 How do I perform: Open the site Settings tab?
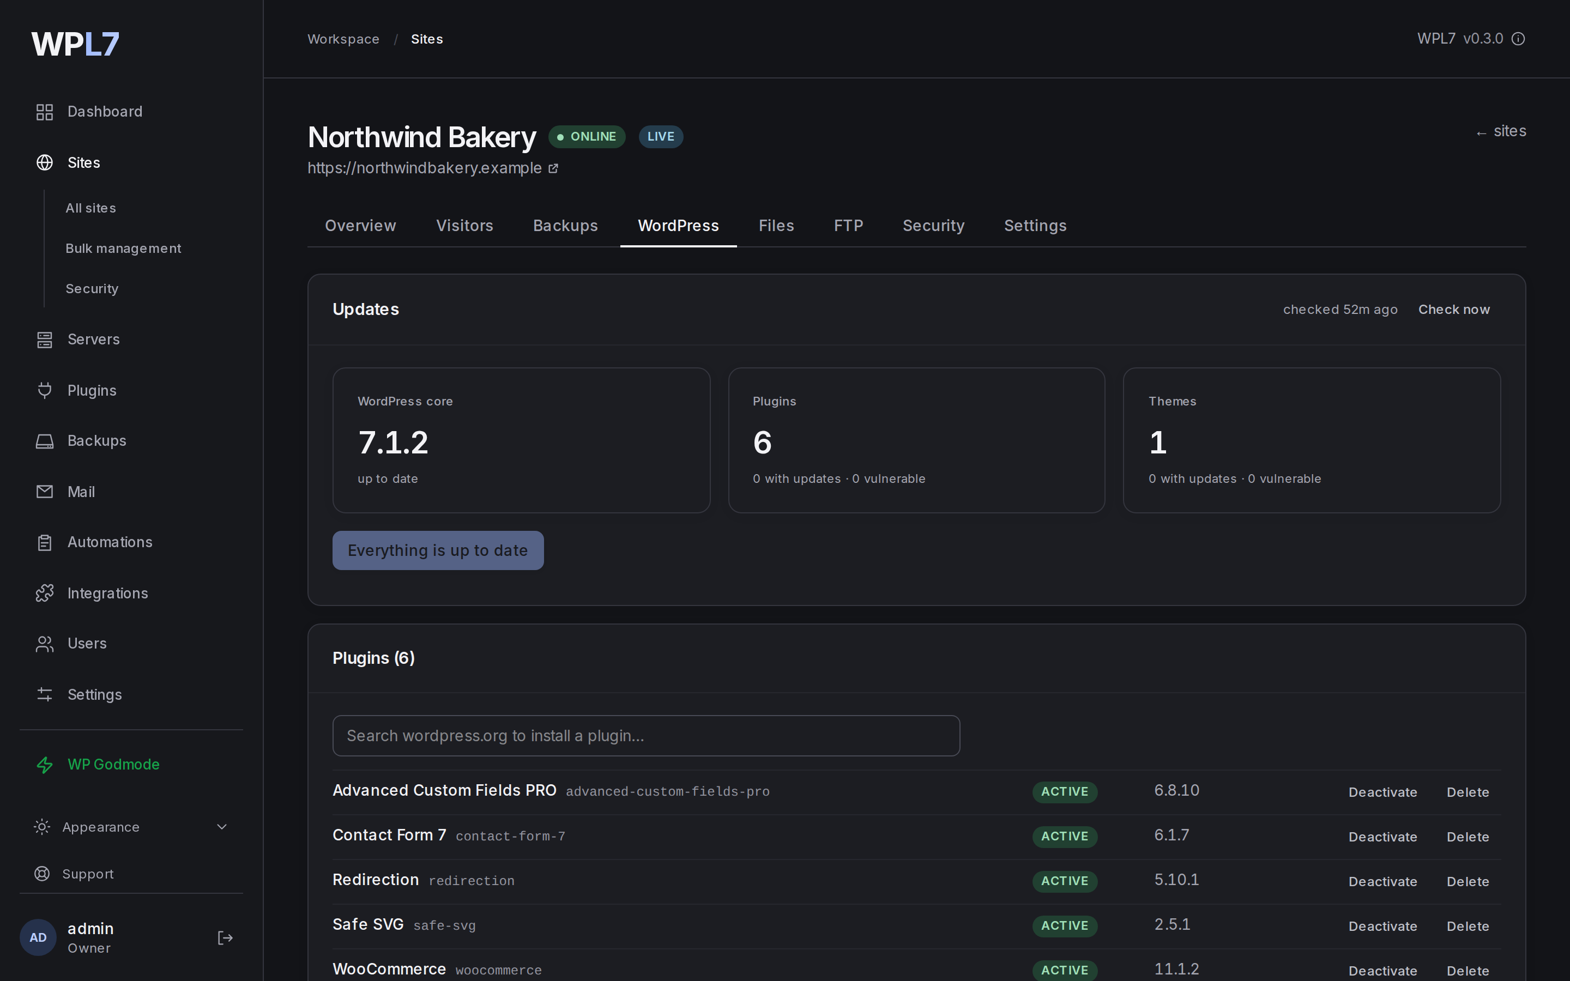(1035, 226)
